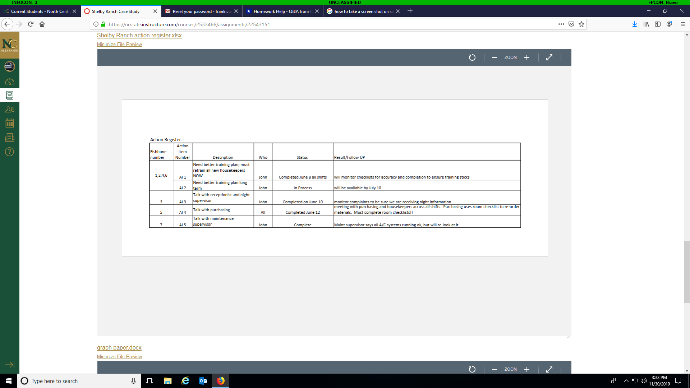This screenshot has width=690, height=388.
Task: Click the Homework Help - Q&A from tab
Action: (280, 11)
